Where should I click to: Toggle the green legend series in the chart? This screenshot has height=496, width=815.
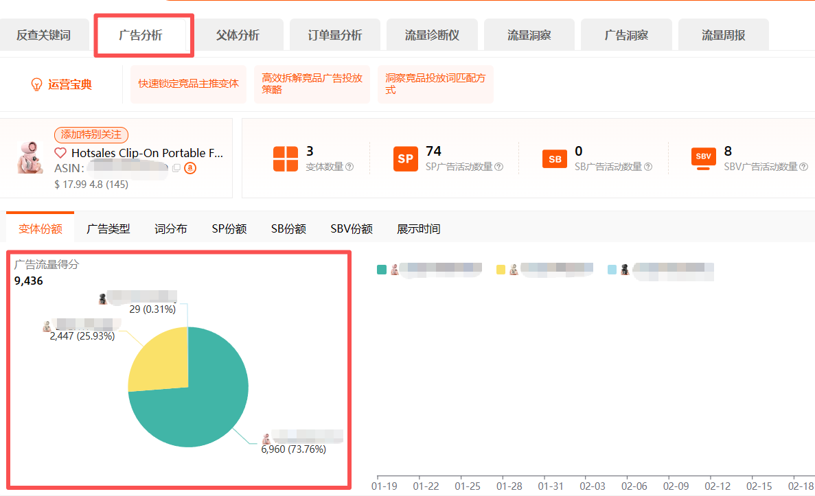pos(382,270)
